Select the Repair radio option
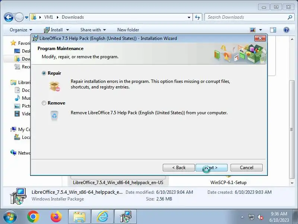298x224 pixels. tap(44, 73)
